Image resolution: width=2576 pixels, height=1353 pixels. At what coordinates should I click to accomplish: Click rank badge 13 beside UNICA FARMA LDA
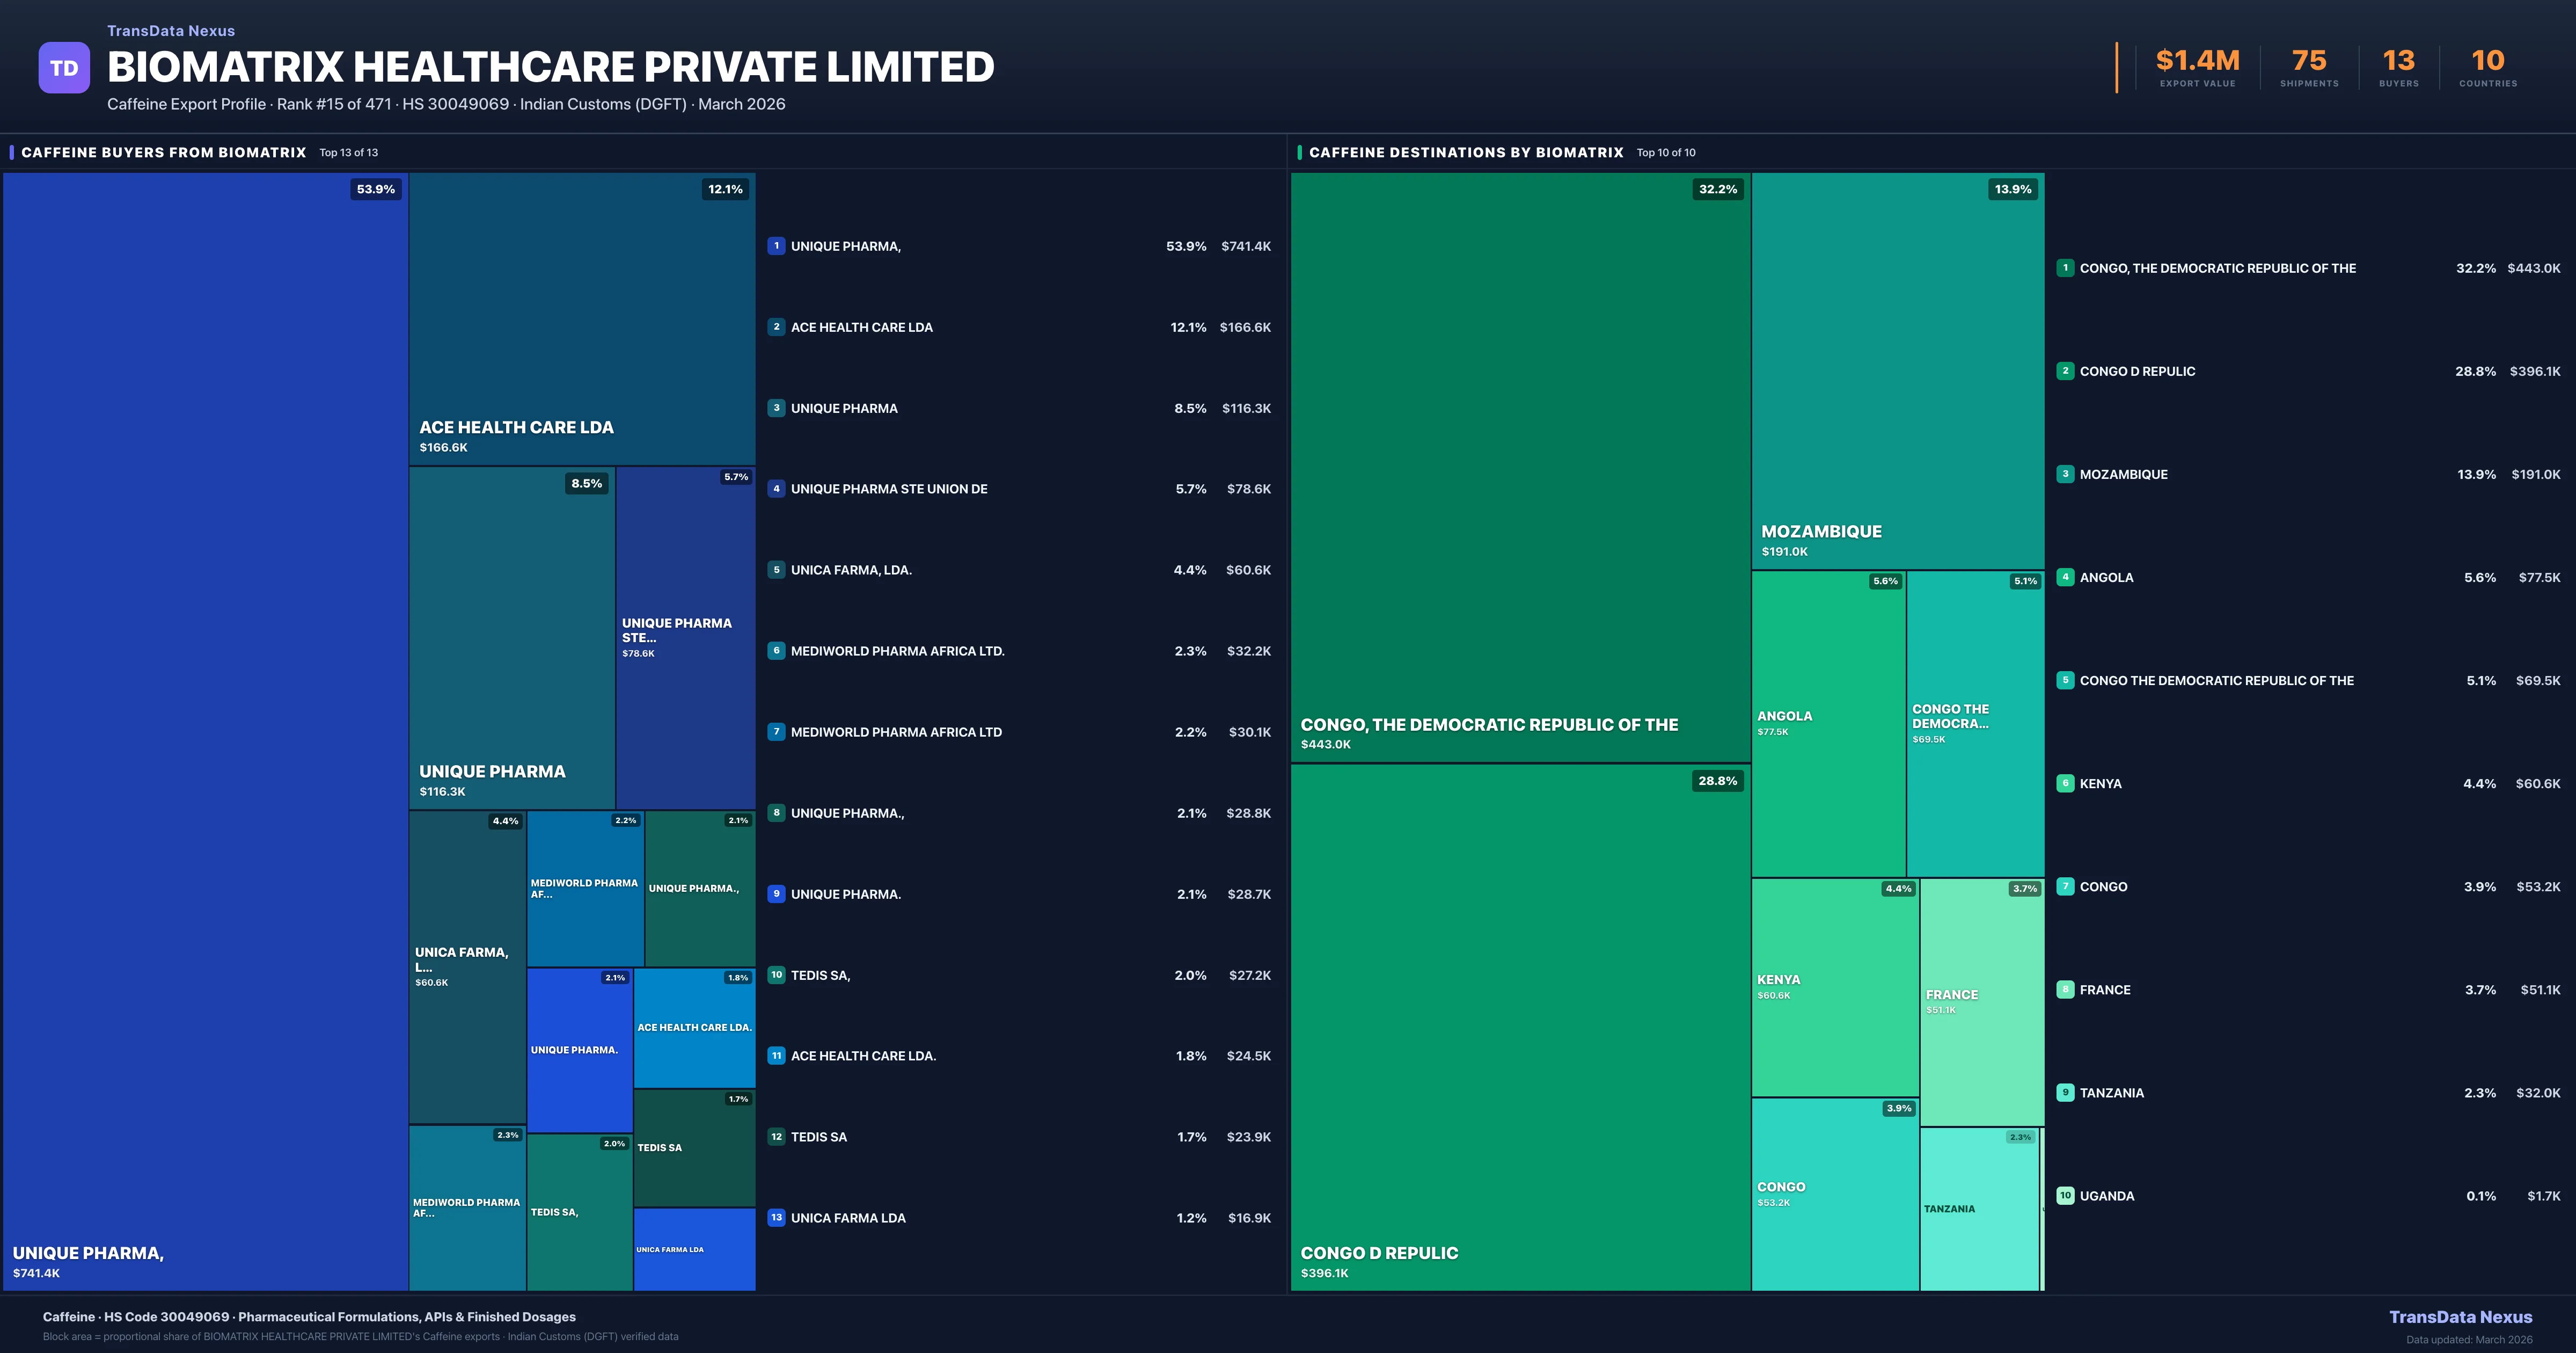coord(776,1218)
